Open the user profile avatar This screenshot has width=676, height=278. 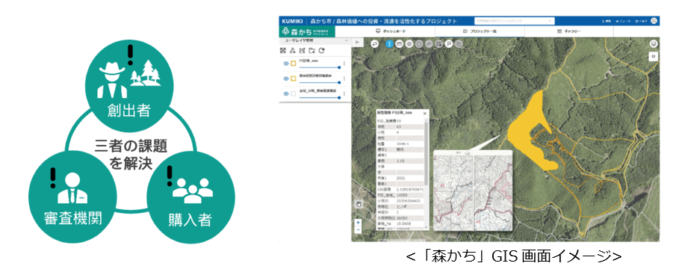[x=654, y=20]
